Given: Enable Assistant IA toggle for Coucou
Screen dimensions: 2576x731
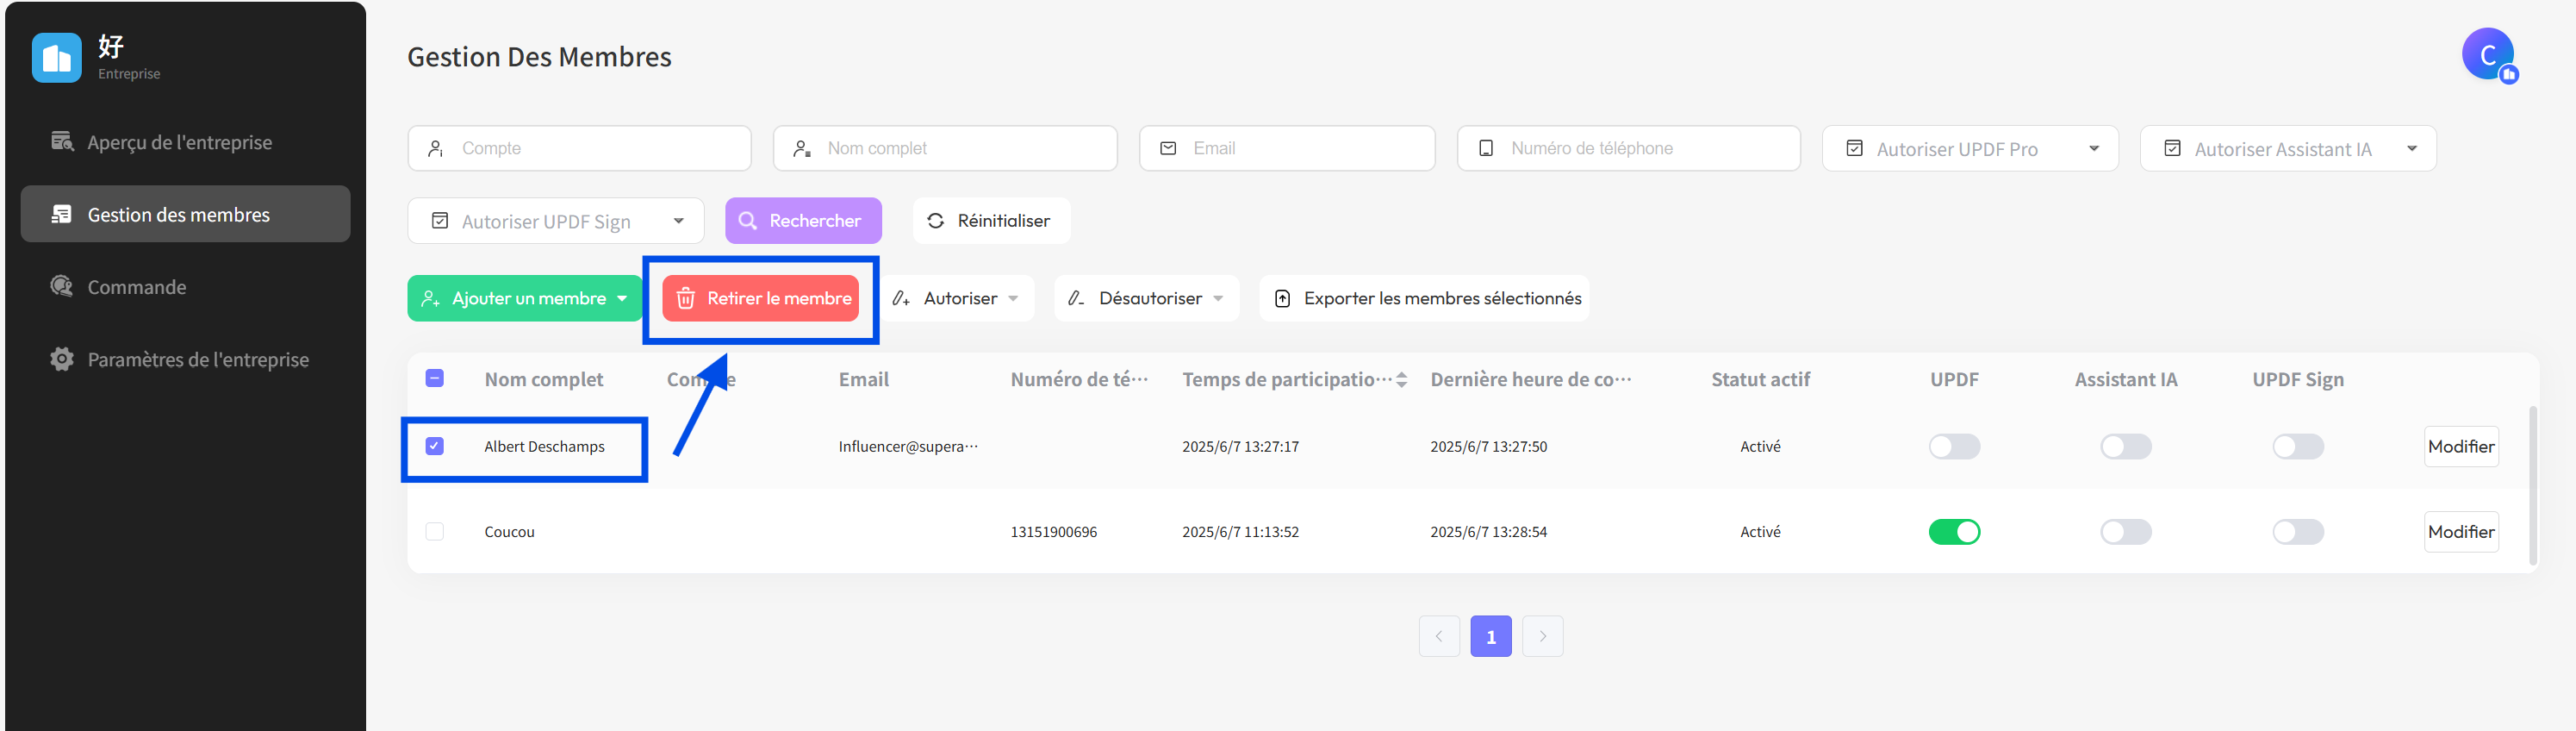Looking at the screenshot, I should (x=2126, y=532).
